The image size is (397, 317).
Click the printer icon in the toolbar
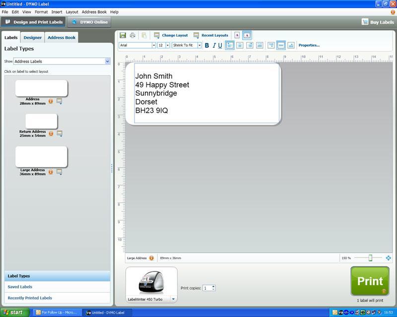click(132, 35)
